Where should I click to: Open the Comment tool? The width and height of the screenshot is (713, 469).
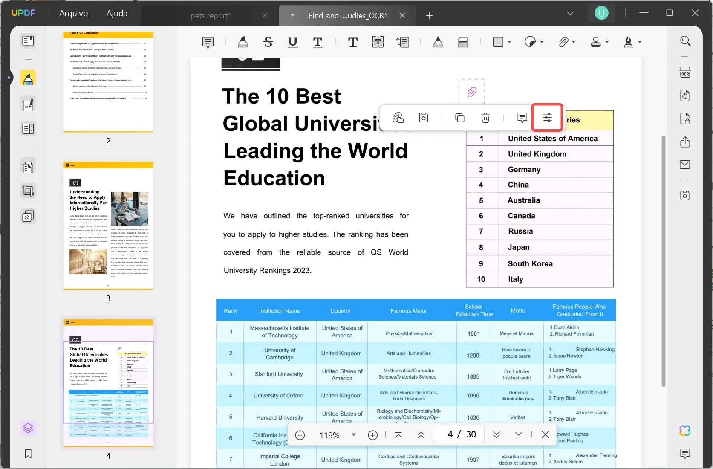coord(208,42)
